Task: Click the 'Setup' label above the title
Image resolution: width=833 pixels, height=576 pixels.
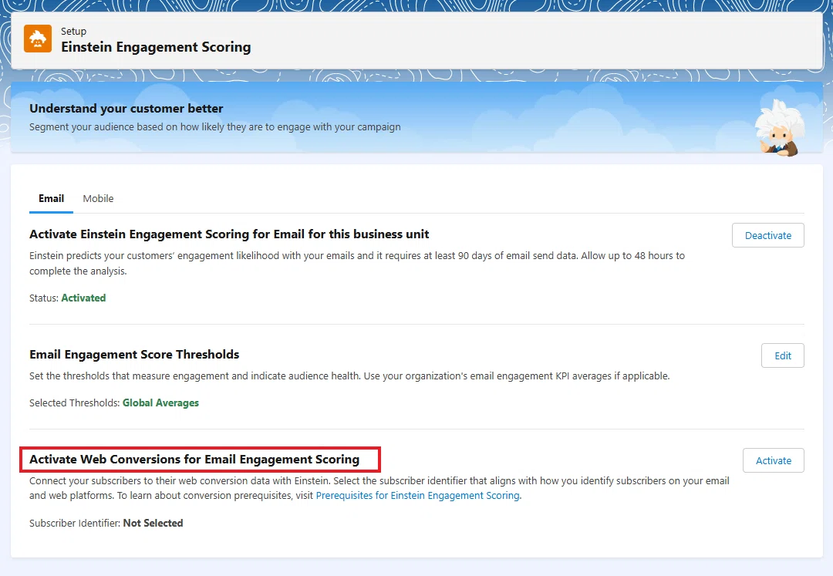Action: pos(73,32)
